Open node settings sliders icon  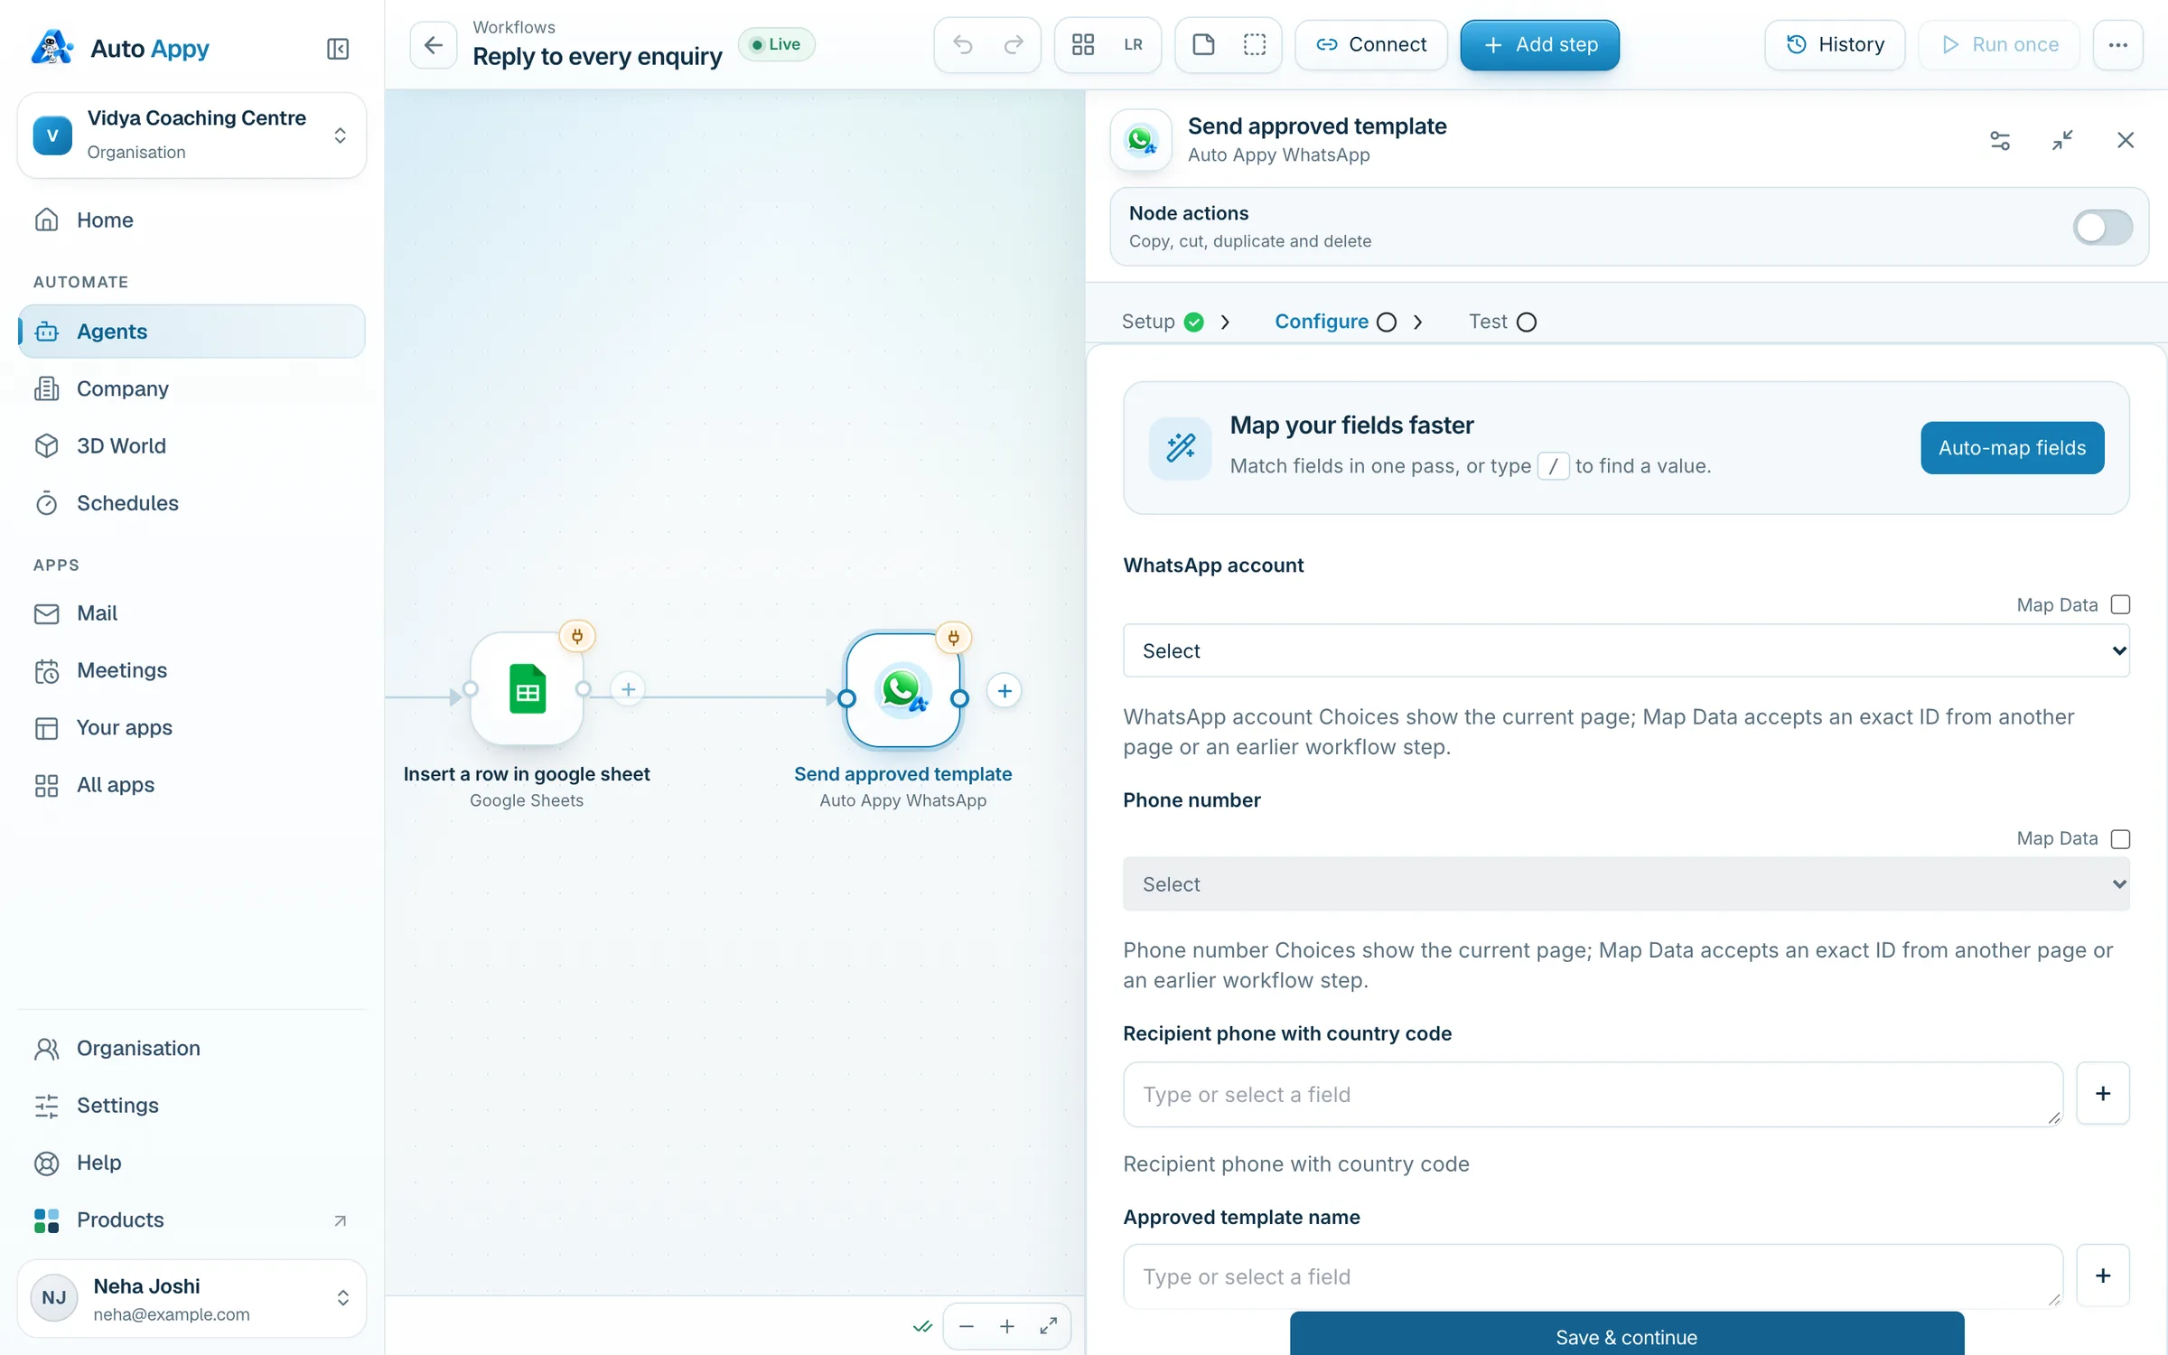click(2000, 140)
